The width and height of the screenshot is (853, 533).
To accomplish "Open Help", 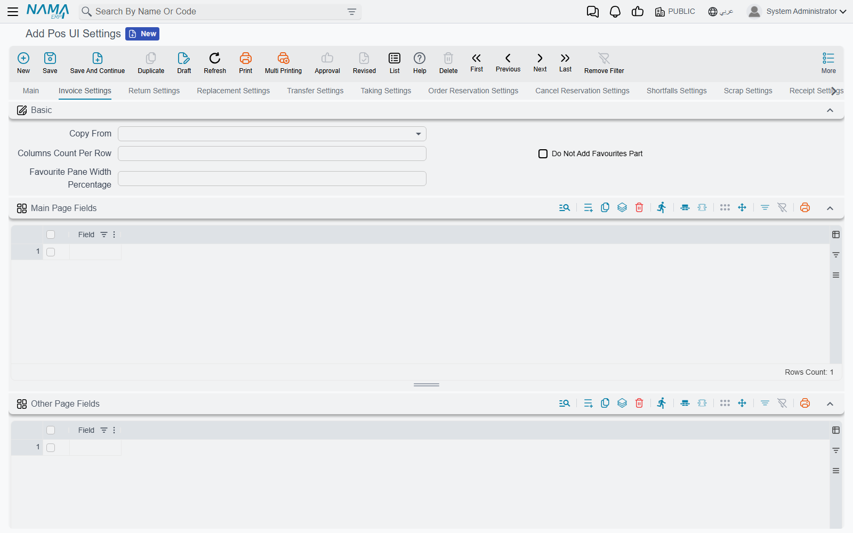I will point(420,63).
